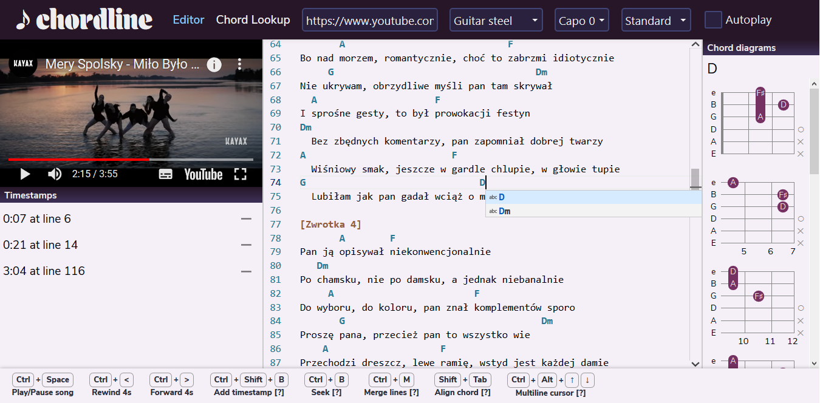820x403 pixels.
Task: Jump to timestamp 0:07 at line 6
Action: click(37, 218)
